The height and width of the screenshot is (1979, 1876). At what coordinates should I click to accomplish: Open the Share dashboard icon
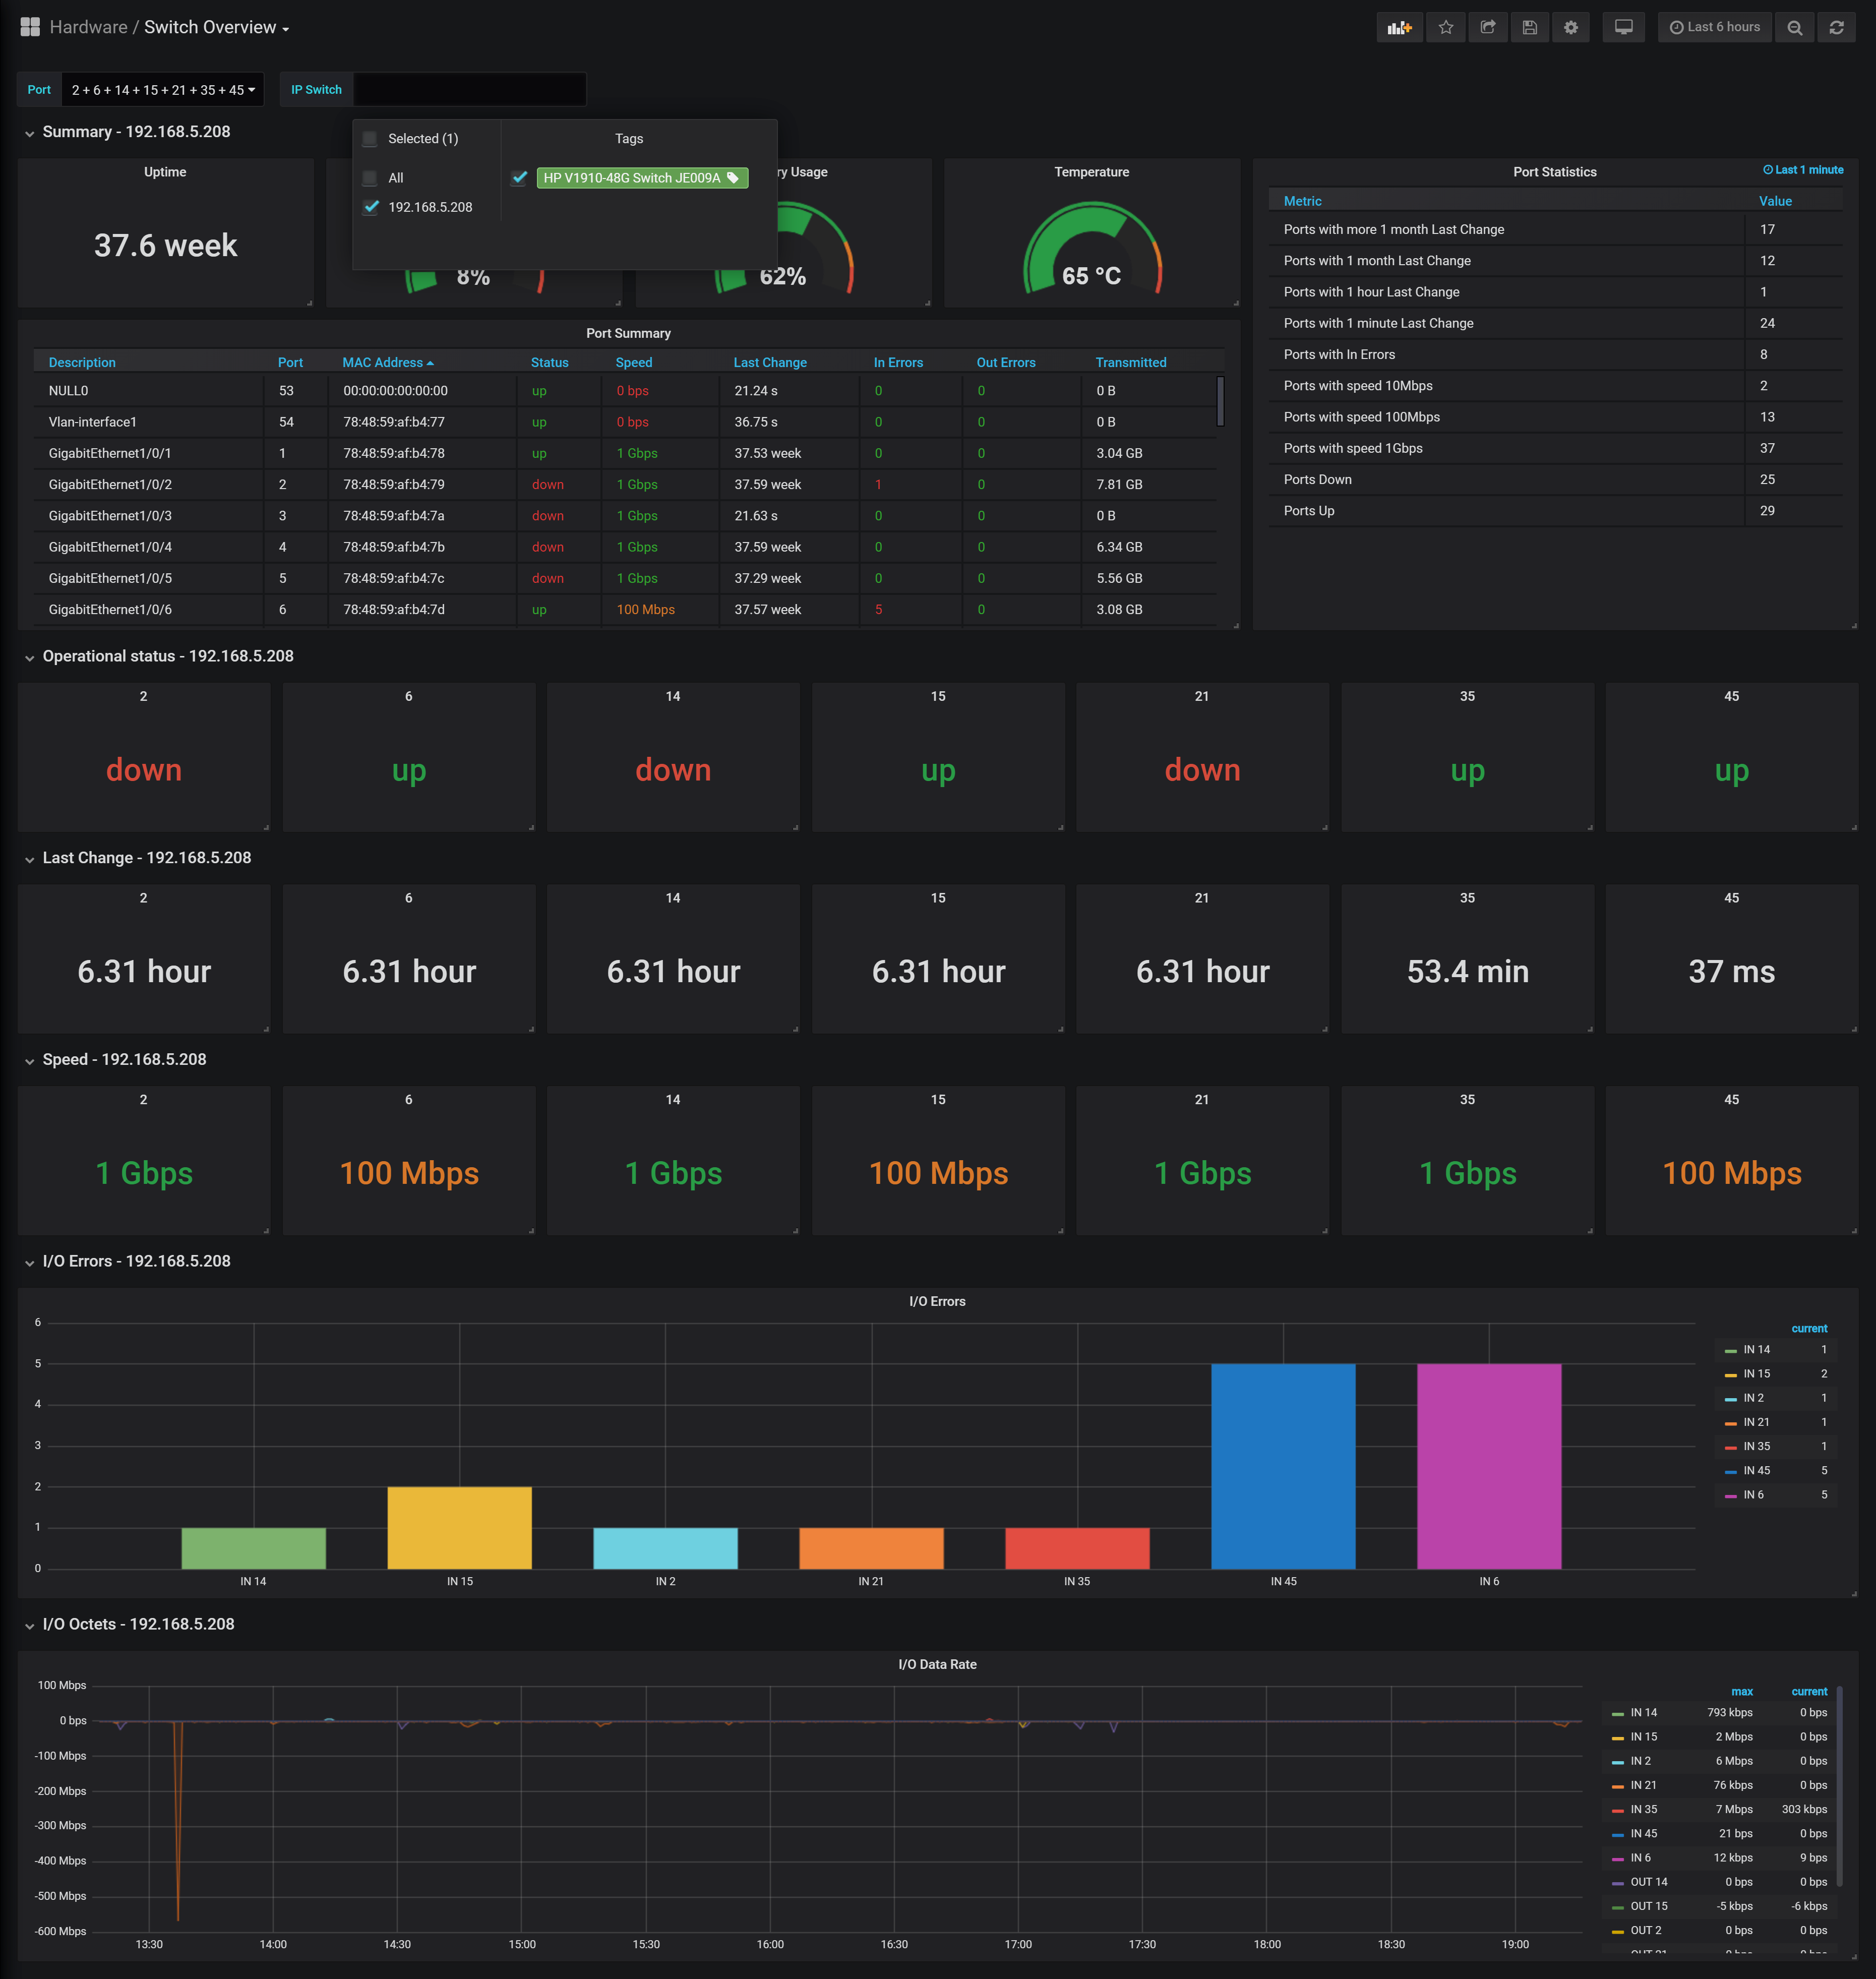click(1488, 27)
